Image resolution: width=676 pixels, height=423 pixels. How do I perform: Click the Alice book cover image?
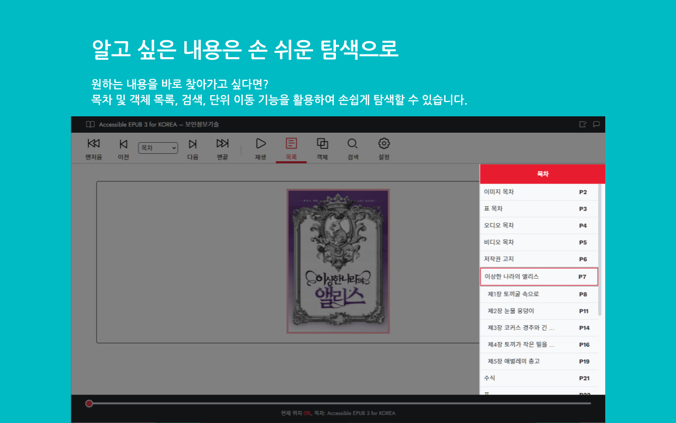click(338, 261)
